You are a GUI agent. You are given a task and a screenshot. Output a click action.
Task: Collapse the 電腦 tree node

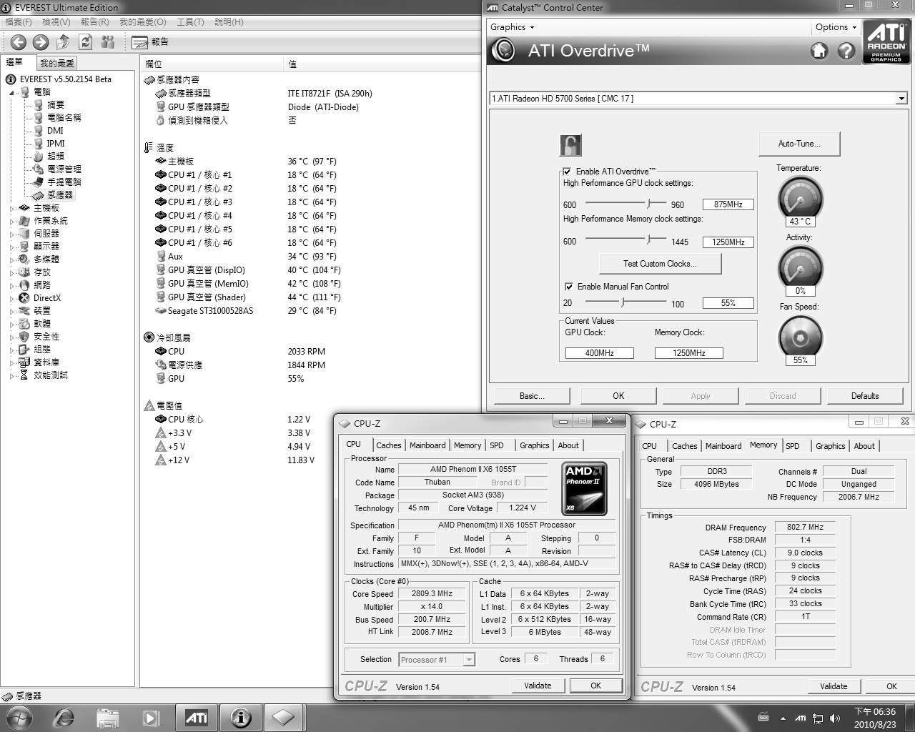(12, 92)
